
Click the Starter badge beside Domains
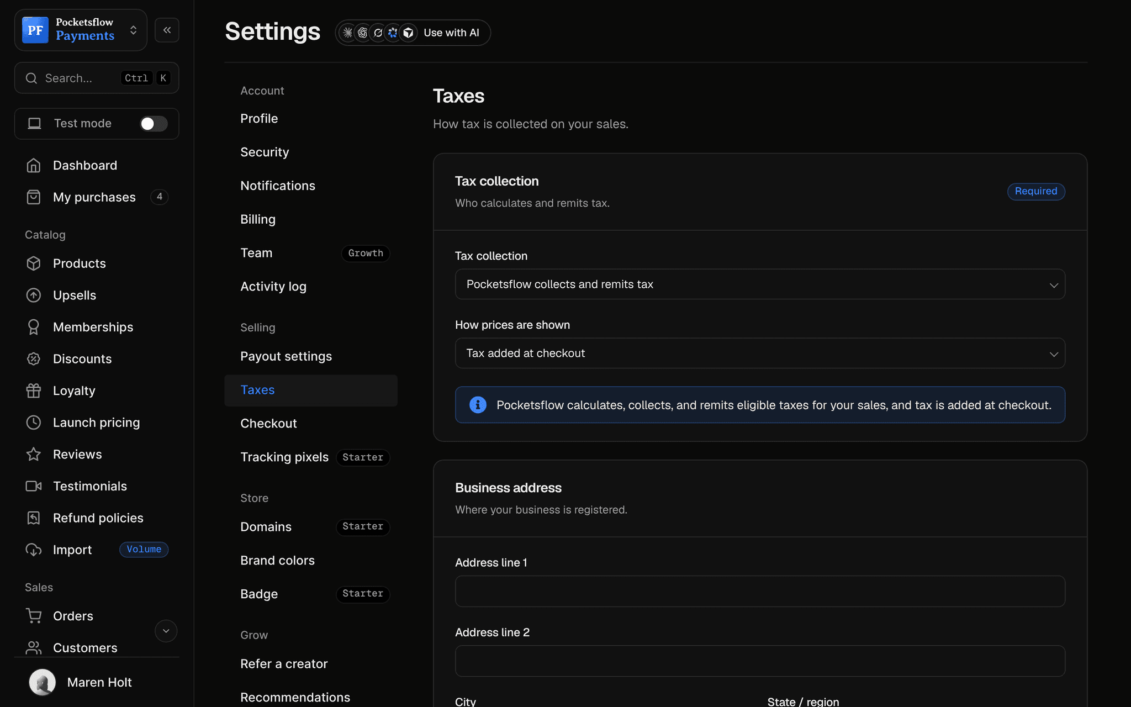pos(363,527)
